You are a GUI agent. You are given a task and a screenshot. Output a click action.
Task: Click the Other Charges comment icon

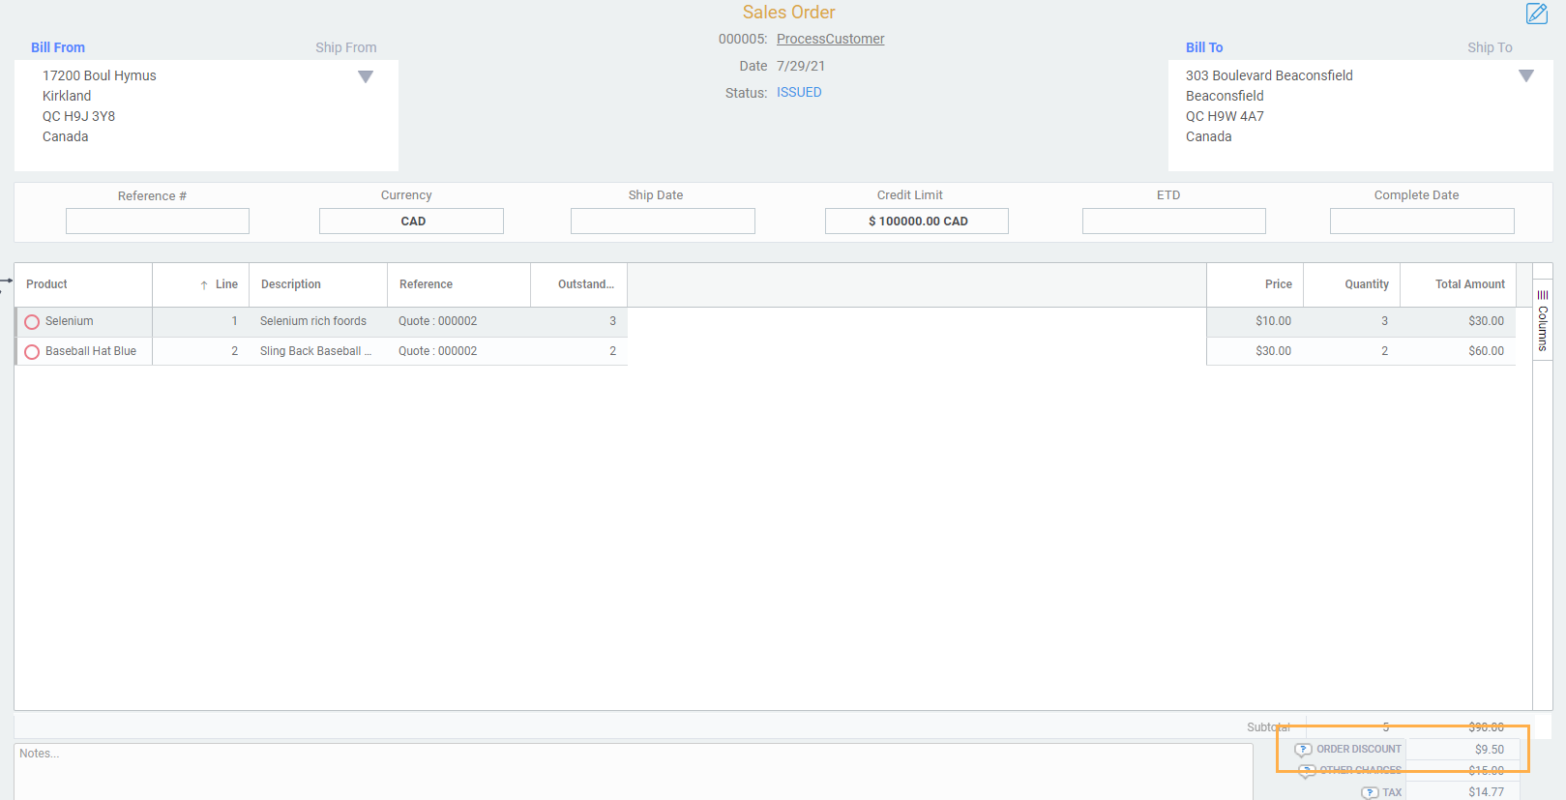1307,771
